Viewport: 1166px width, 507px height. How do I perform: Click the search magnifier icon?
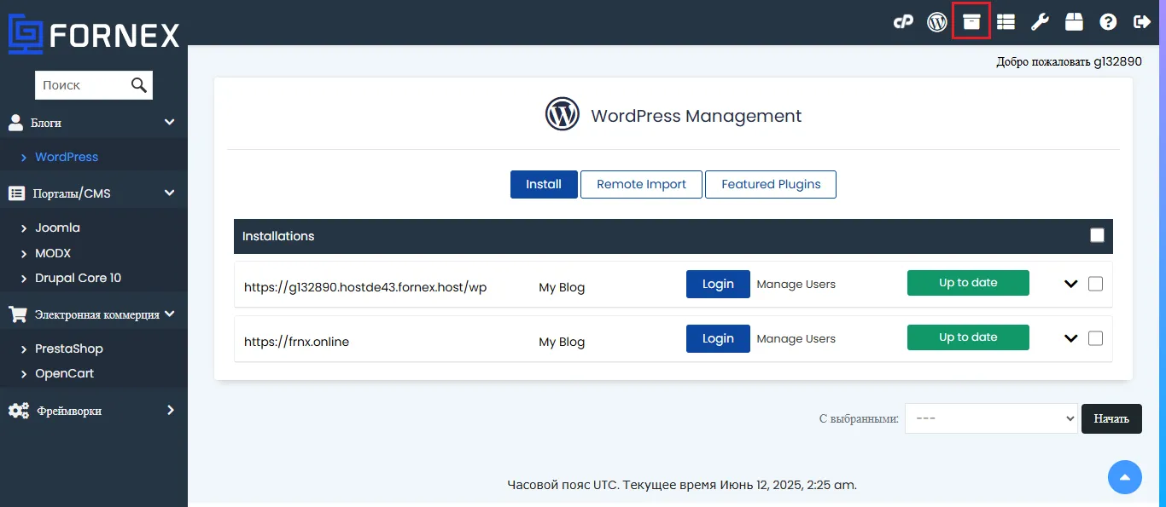coord(139,84)
